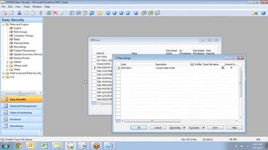Open the Tools menu

click(x=26, y=7)
